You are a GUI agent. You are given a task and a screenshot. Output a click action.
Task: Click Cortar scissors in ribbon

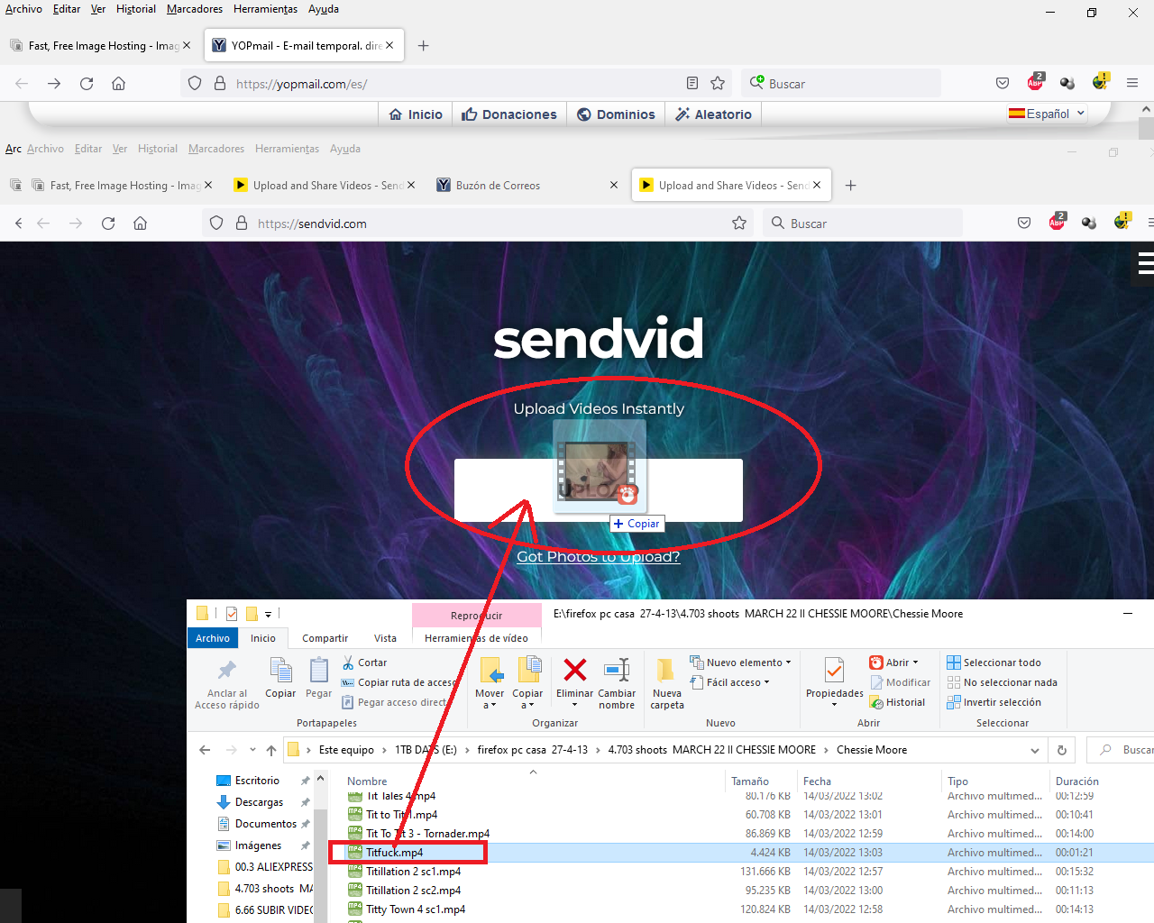(x=364, y=663)
